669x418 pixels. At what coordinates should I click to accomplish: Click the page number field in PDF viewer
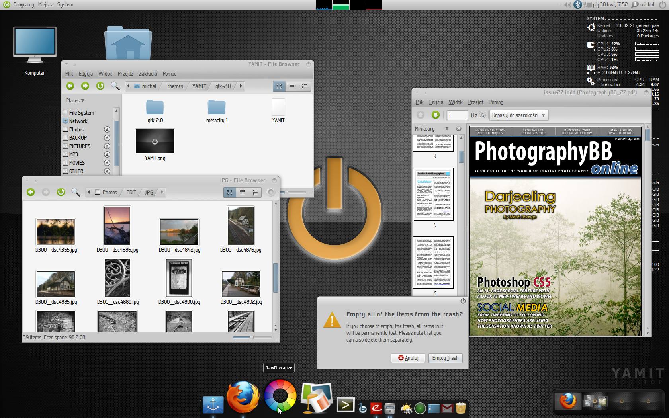[457, 115]
